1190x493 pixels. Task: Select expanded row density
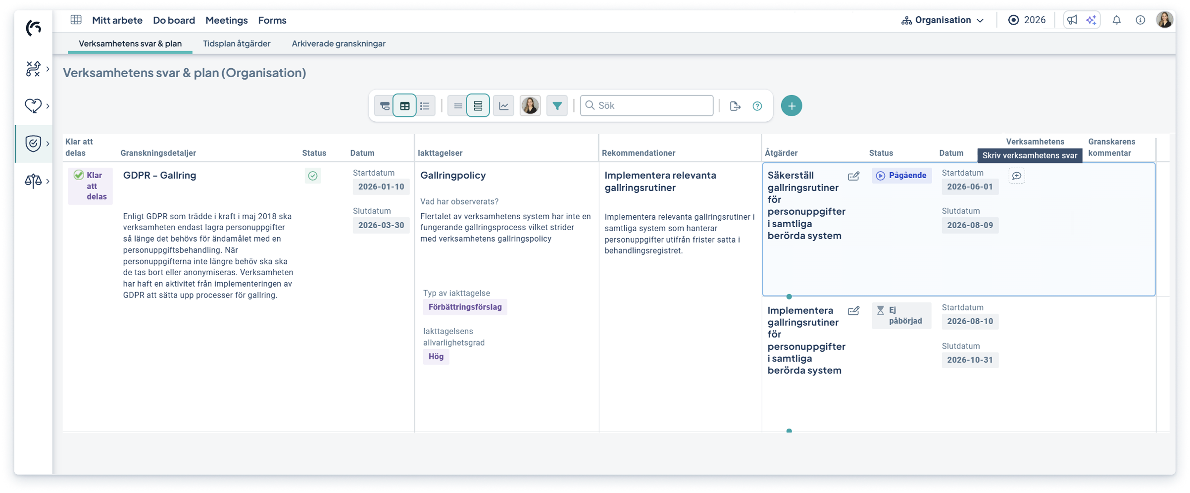(478, 106)
